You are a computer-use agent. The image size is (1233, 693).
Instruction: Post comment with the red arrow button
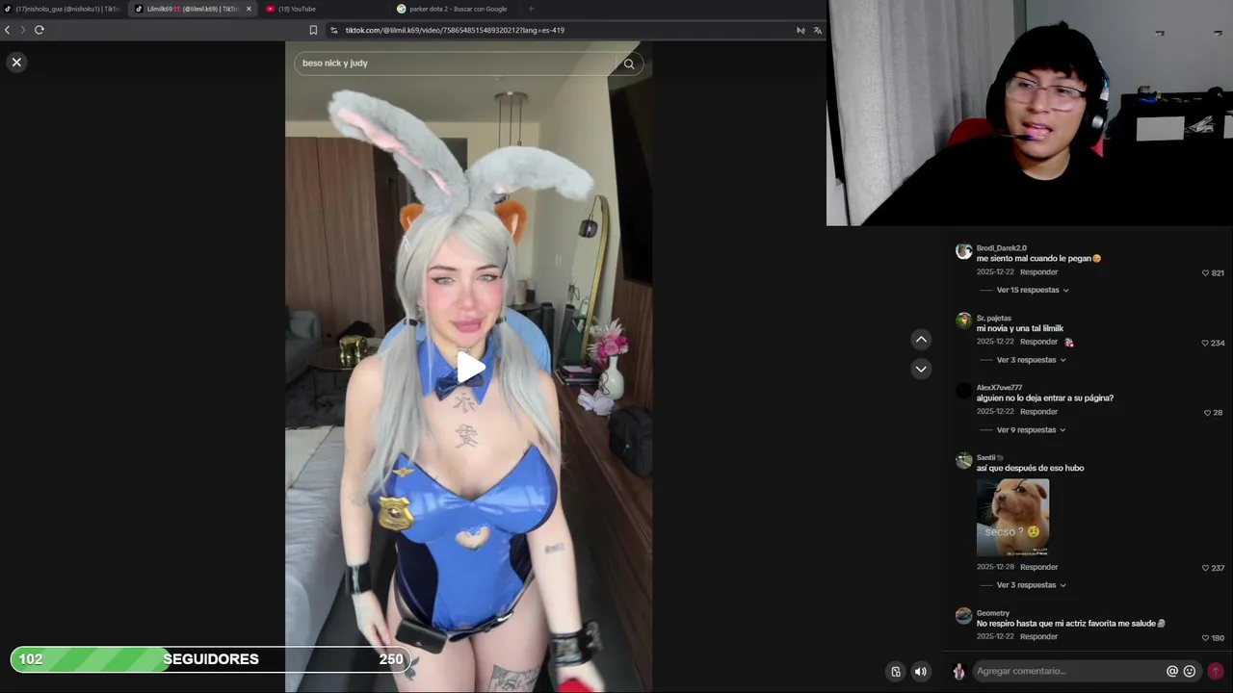(x=1216, y=671)
